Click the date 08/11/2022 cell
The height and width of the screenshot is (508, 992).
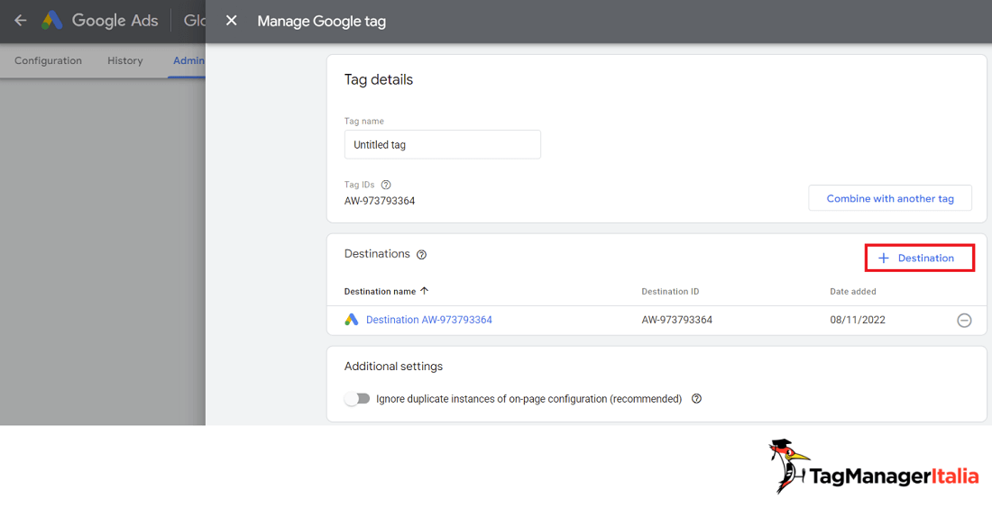click(858, 320)
